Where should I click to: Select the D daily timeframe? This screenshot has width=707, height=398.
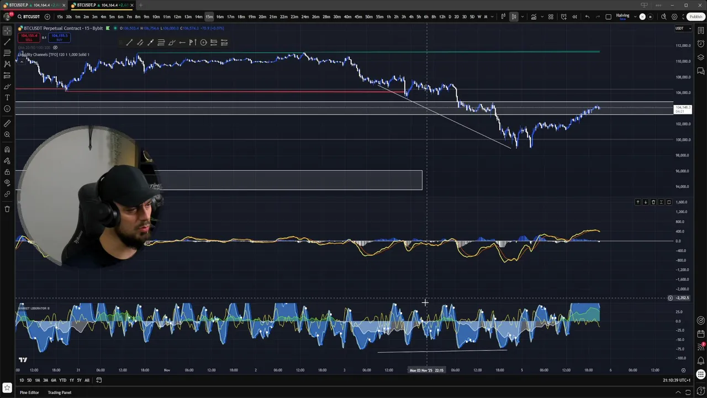point(450,17)
